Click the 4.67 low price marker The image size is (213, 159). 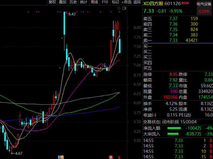click(18, 153)
